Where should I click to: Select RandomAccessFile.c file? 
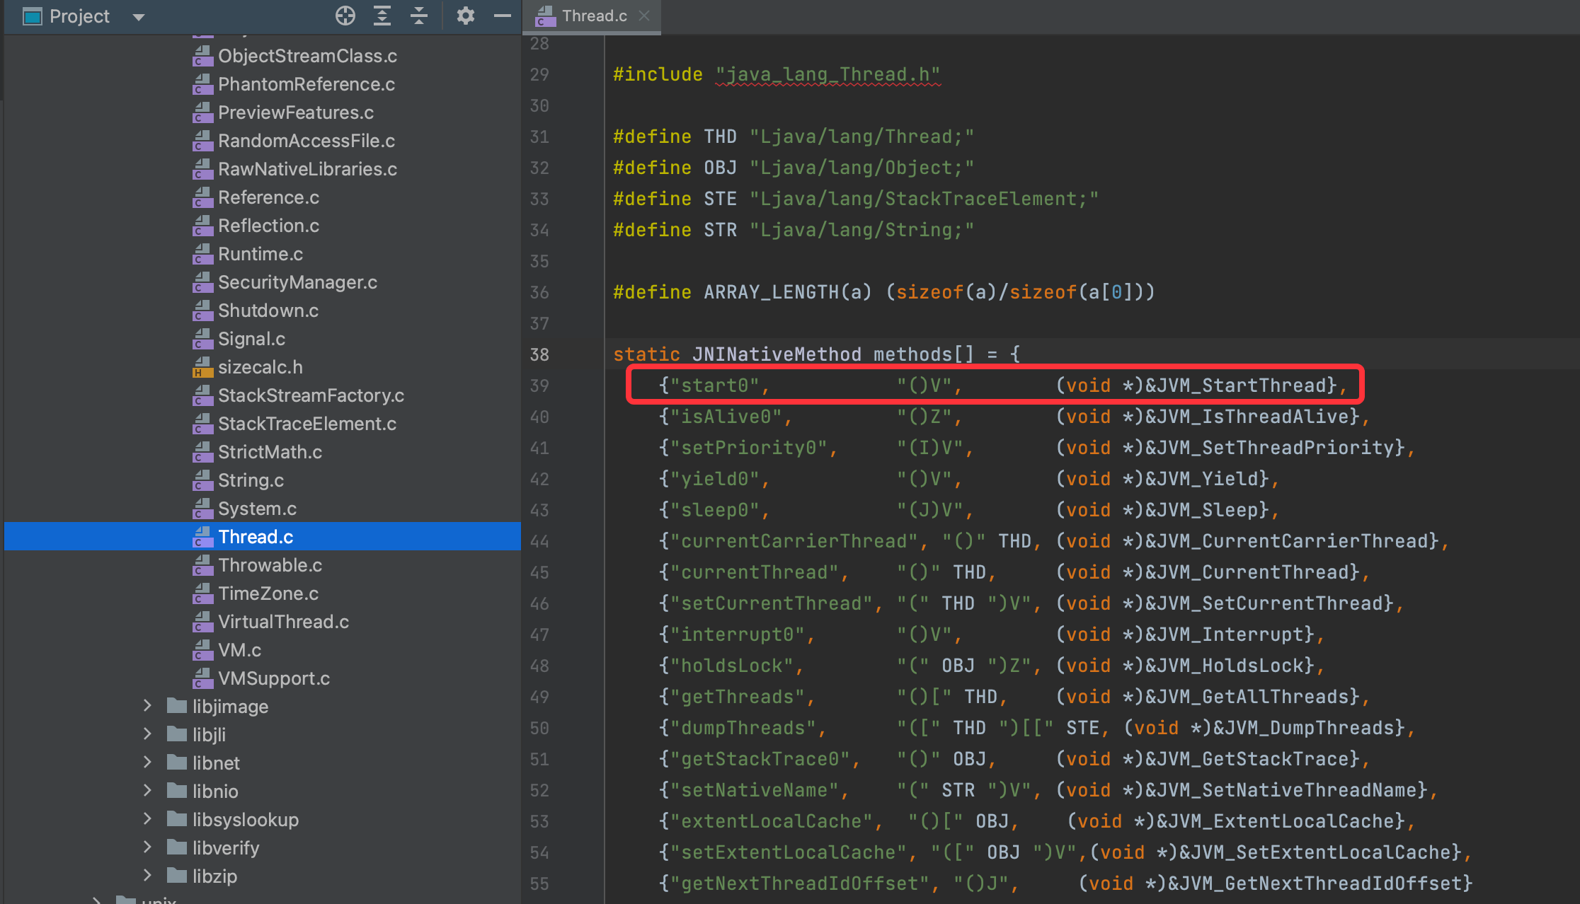click(x=307, y=141)
